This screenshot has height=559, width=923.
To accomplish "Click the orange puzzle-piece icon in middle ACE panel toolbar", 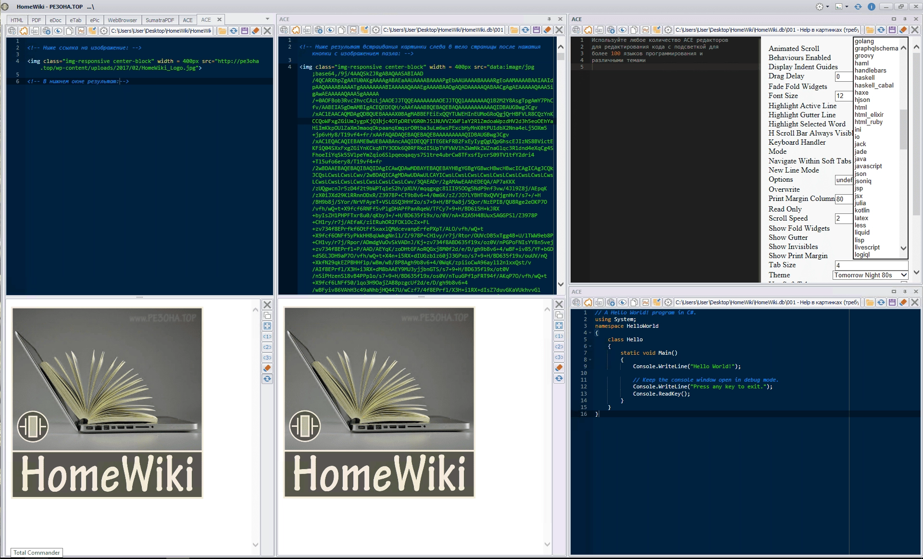I will (296, 30).
